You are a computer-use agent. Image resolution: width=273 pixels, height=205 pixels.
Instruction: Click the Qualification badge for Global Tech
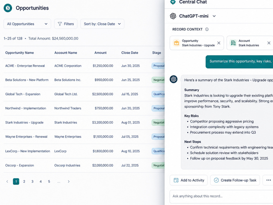(158, 94)
